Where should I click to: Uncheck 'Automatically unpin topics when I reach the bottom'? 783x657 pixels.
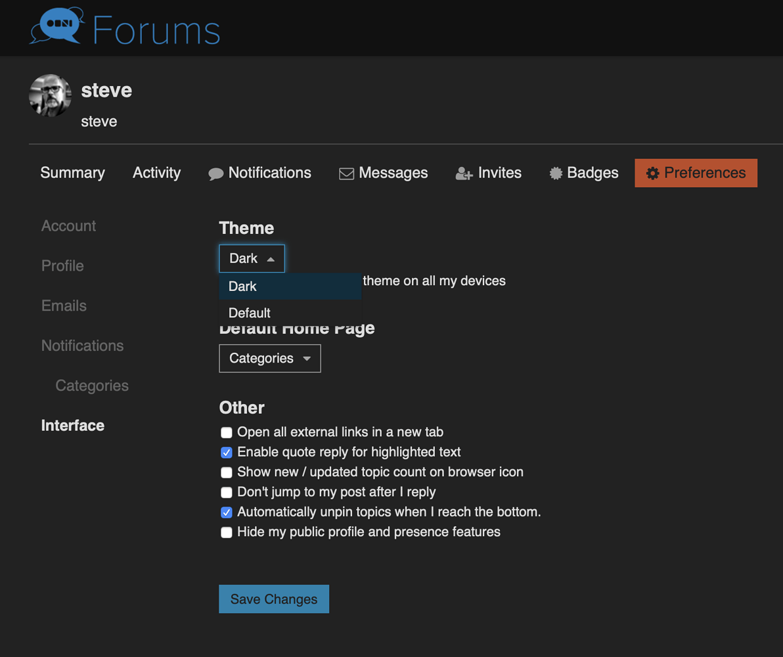[227, 512]
